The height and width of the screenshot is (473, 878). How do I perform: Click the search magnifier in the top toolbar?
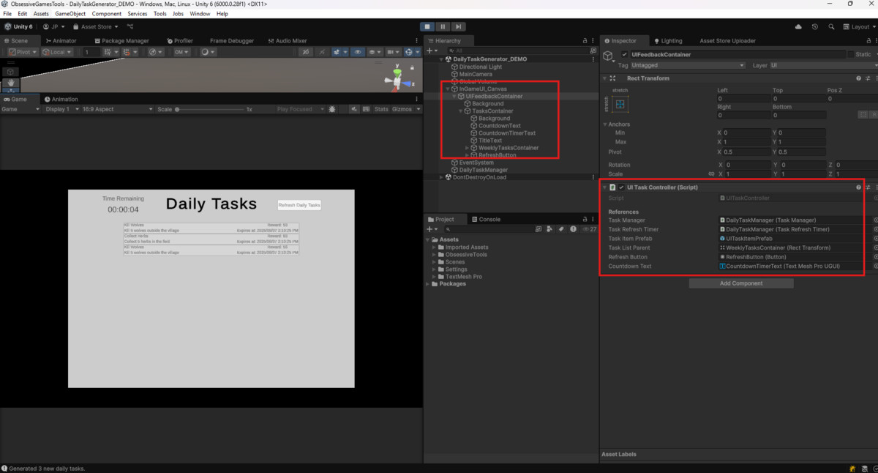click(x=831, y=27)
